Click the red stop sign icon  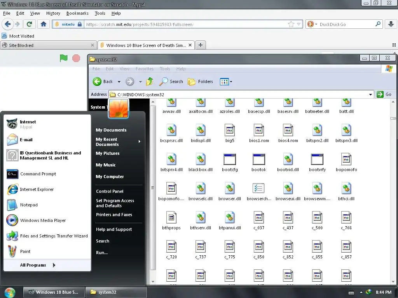(76, 58)
